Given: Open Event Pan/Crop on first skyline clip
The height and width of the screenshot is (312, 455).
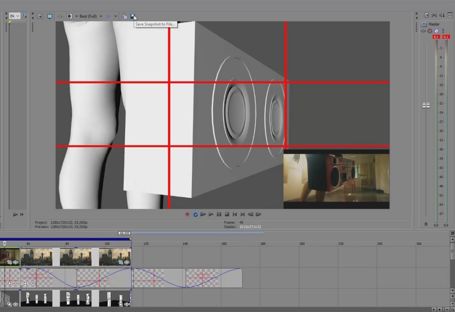Looking at the screenshot, I should (9, 262).
